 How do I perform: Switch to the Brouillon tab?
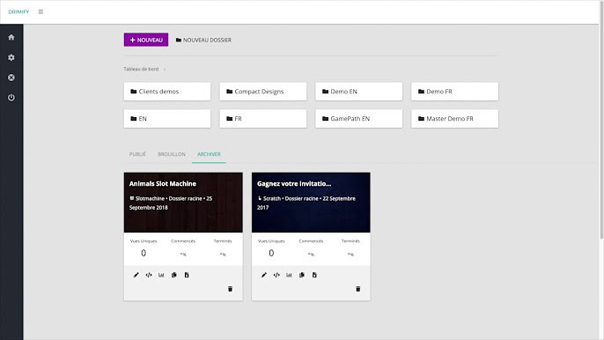pos(172,154)
